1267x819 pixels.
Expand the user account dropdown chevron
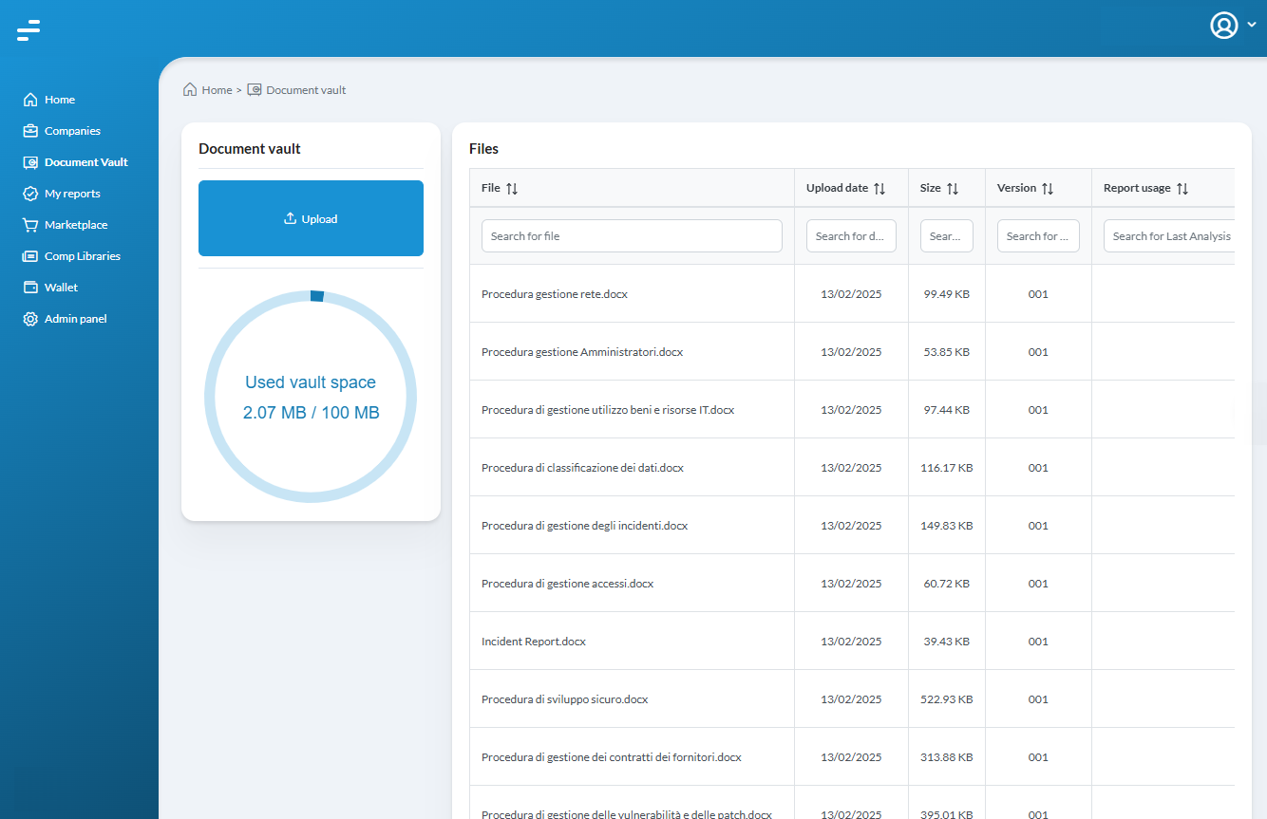(1251, 26)
